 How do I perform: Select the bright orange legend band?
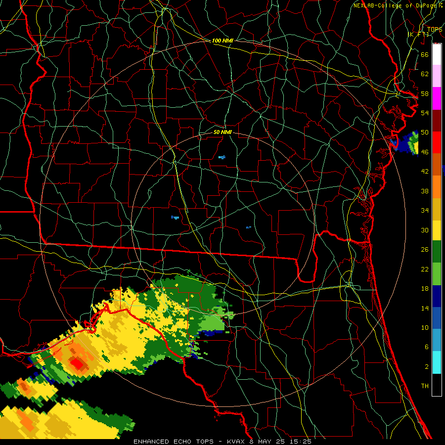437,187
